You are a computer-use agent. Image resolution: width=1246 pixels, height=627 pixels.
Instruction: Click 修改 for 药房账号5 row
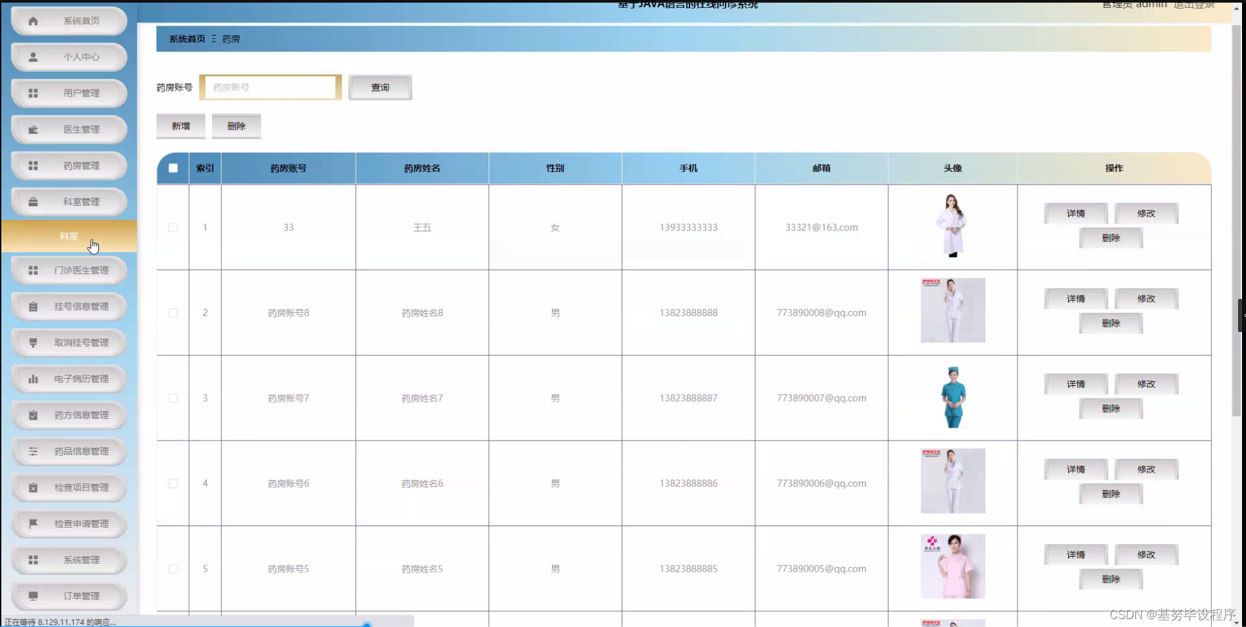tap(1147, 555)
